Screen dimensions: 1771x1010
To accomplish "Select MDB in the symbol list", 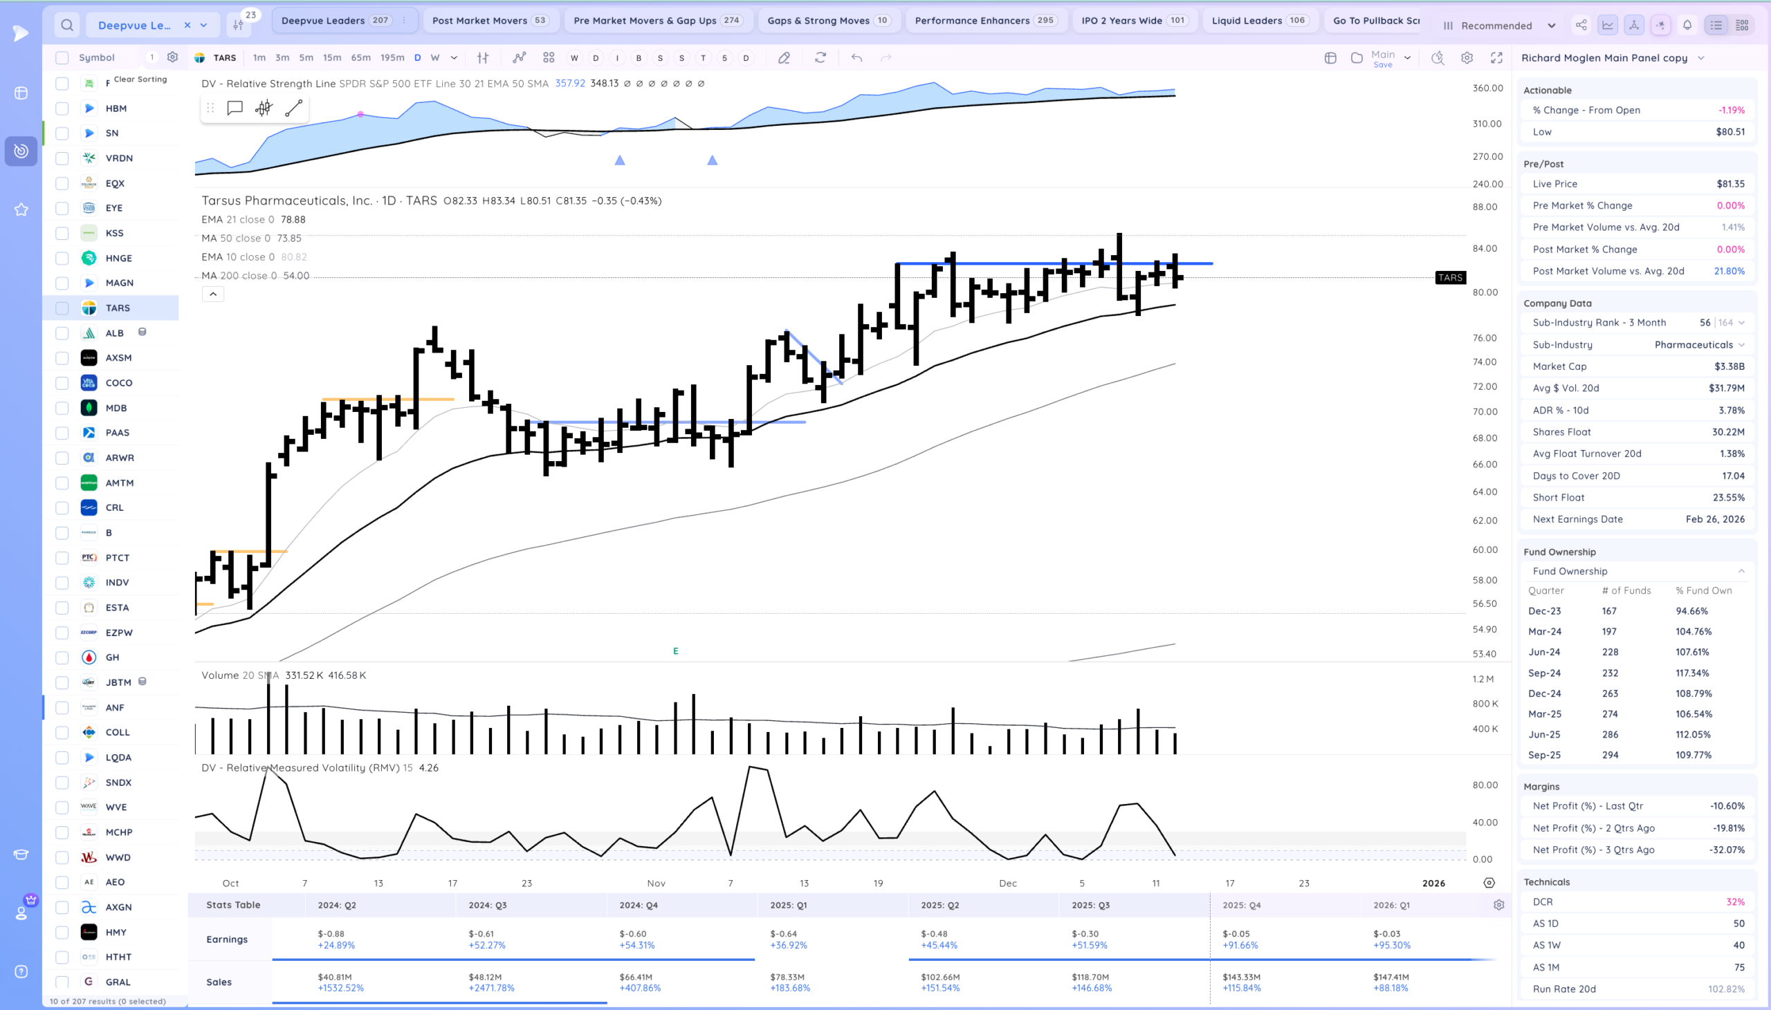I will pyautogui.click(x=116, y=408).
